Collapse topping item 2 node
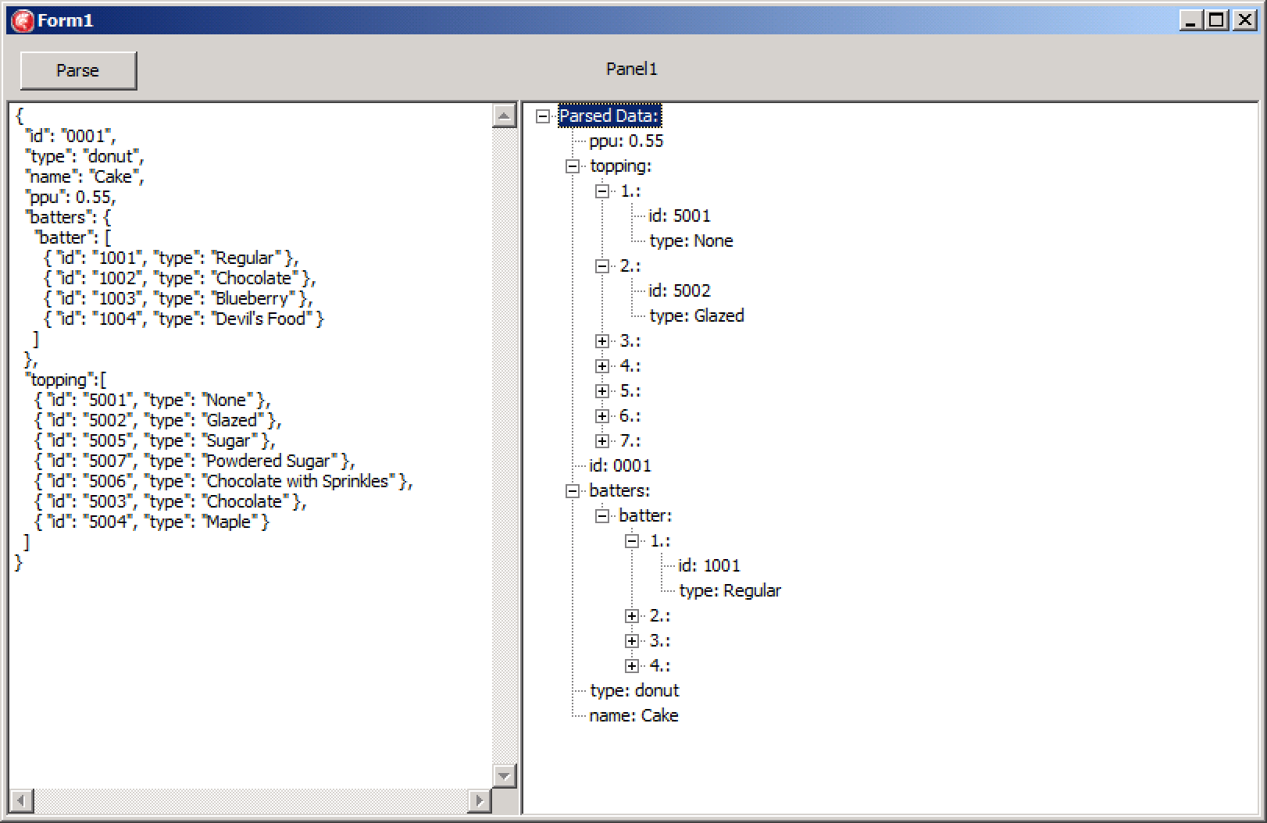 [602, 266]
